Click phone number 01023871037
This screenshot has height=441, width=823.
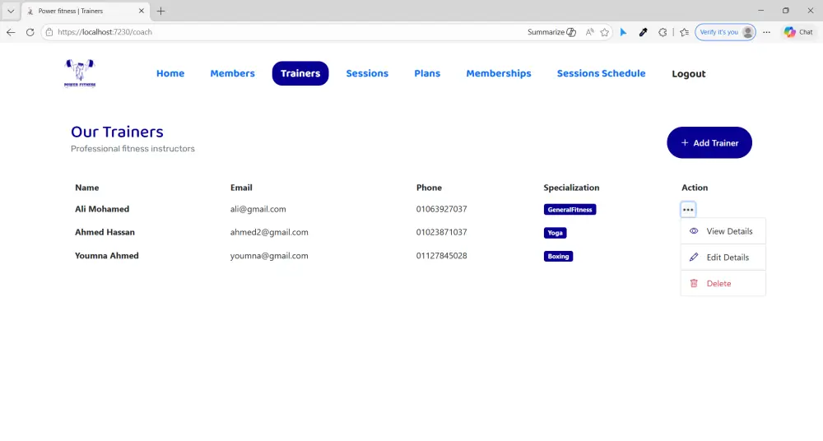click(441, 232)
